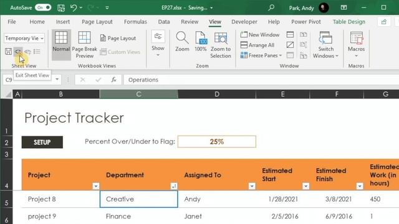Click the Unhide window icon
Image resolution: width=399 pixels, height=224 pixels.
pos(290,55)
